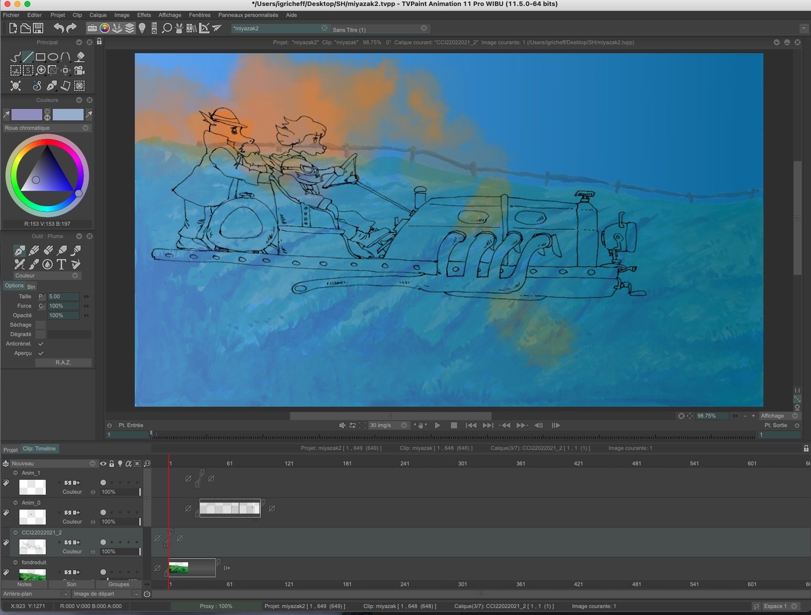This screenshot has height=615, width=811.
Task: Click the open project folder icon
Action: 26,28
